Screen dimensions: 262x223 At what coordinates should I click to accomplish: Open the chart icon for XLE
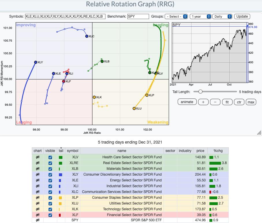point(38,180)
